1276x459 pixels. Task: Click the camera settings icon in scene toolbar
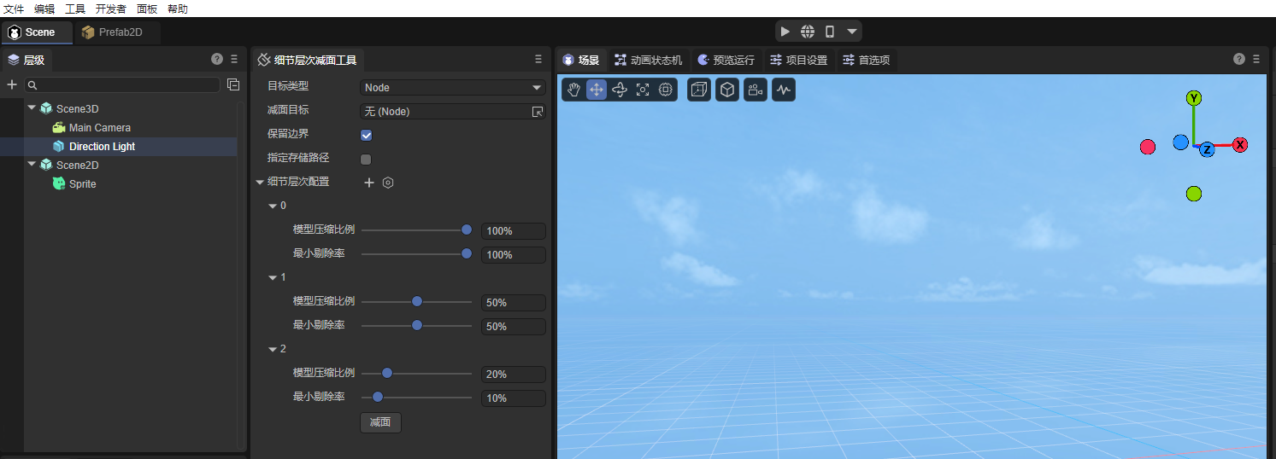pos(755,90)
